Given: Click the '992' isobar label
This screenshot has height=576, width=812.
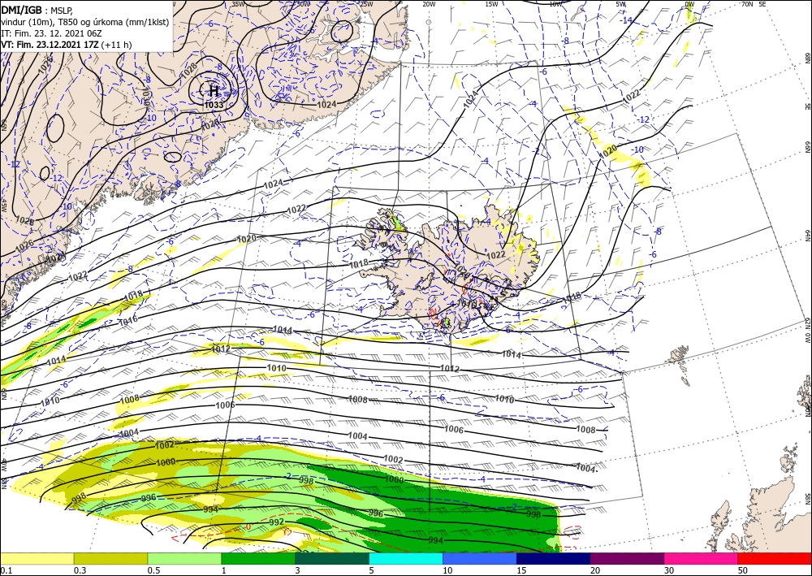Looking at the screenshot, I should click(277, 522).
